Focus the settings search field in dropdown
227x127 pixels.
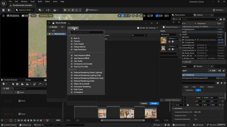pyautogui.click(x=86, y=32)
